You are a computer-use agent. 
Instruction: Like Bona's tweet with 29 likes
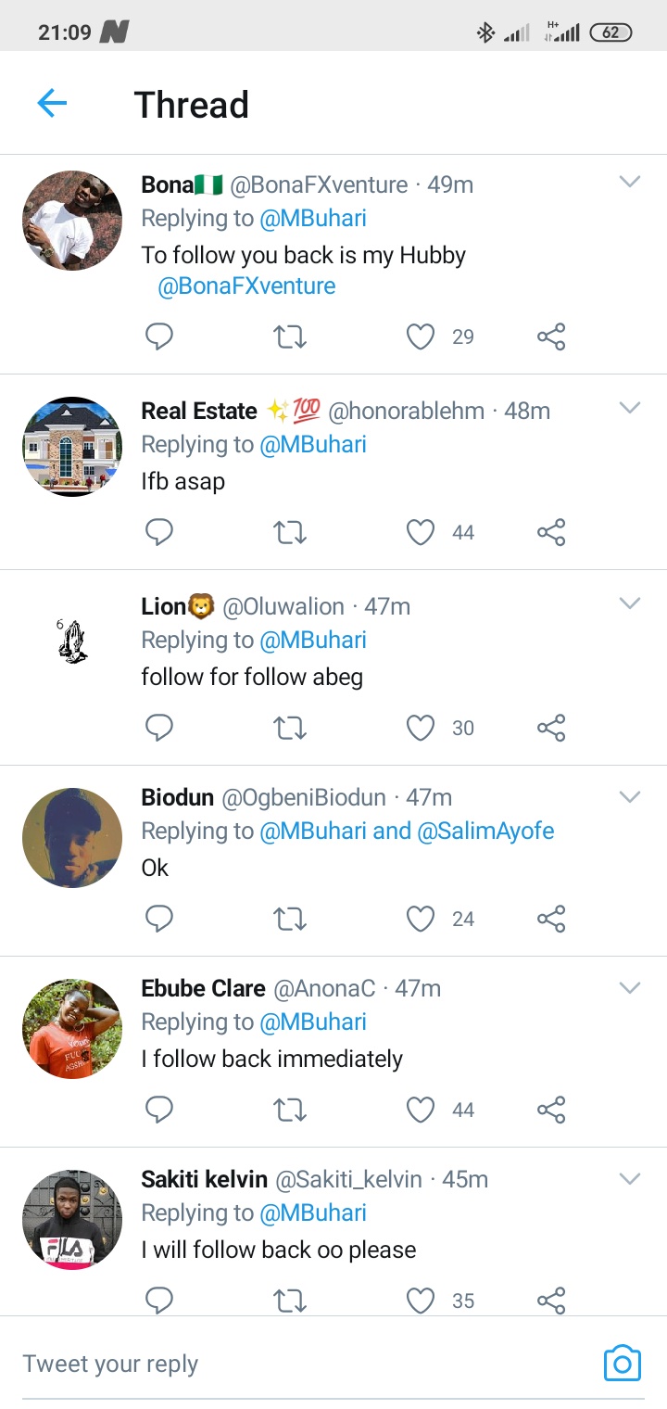click(421, 336)
